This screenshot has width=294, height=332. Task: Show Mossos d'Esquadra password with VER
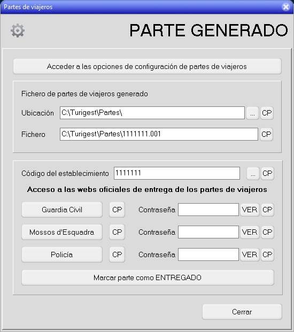pos(250,232)
